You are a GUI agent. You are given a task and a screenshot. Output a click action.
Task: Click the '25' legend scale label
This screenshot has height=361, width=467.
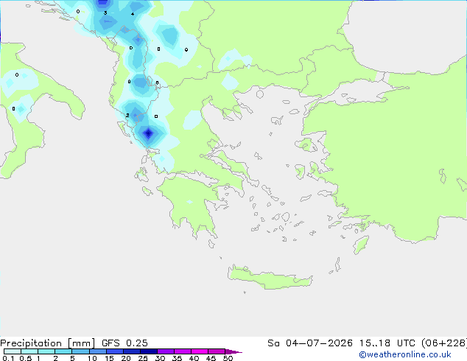click(x=143, y=358)
